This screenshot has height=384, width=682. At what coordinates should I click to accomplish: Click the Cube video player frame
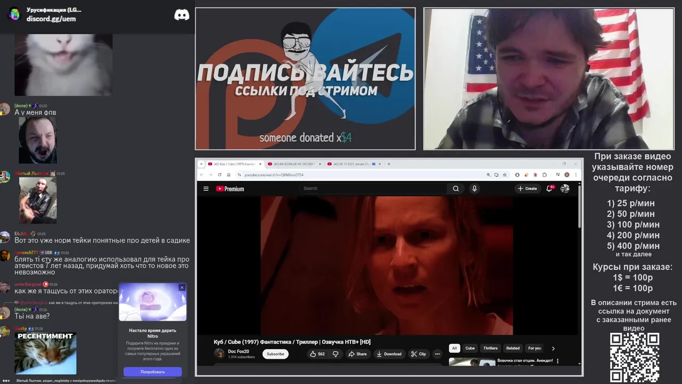[387, 265]
